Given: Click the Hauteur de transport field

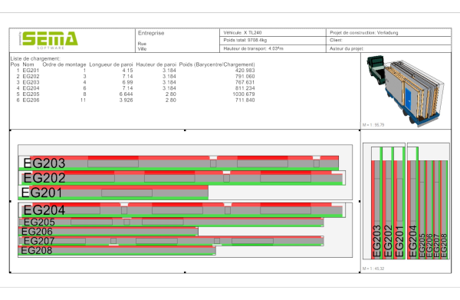Looking at the screenshot, I should point(273,49).
